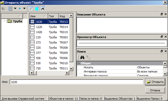Select the pipe icon of row 530
This screenshot has height=101, width=168.
32,63
